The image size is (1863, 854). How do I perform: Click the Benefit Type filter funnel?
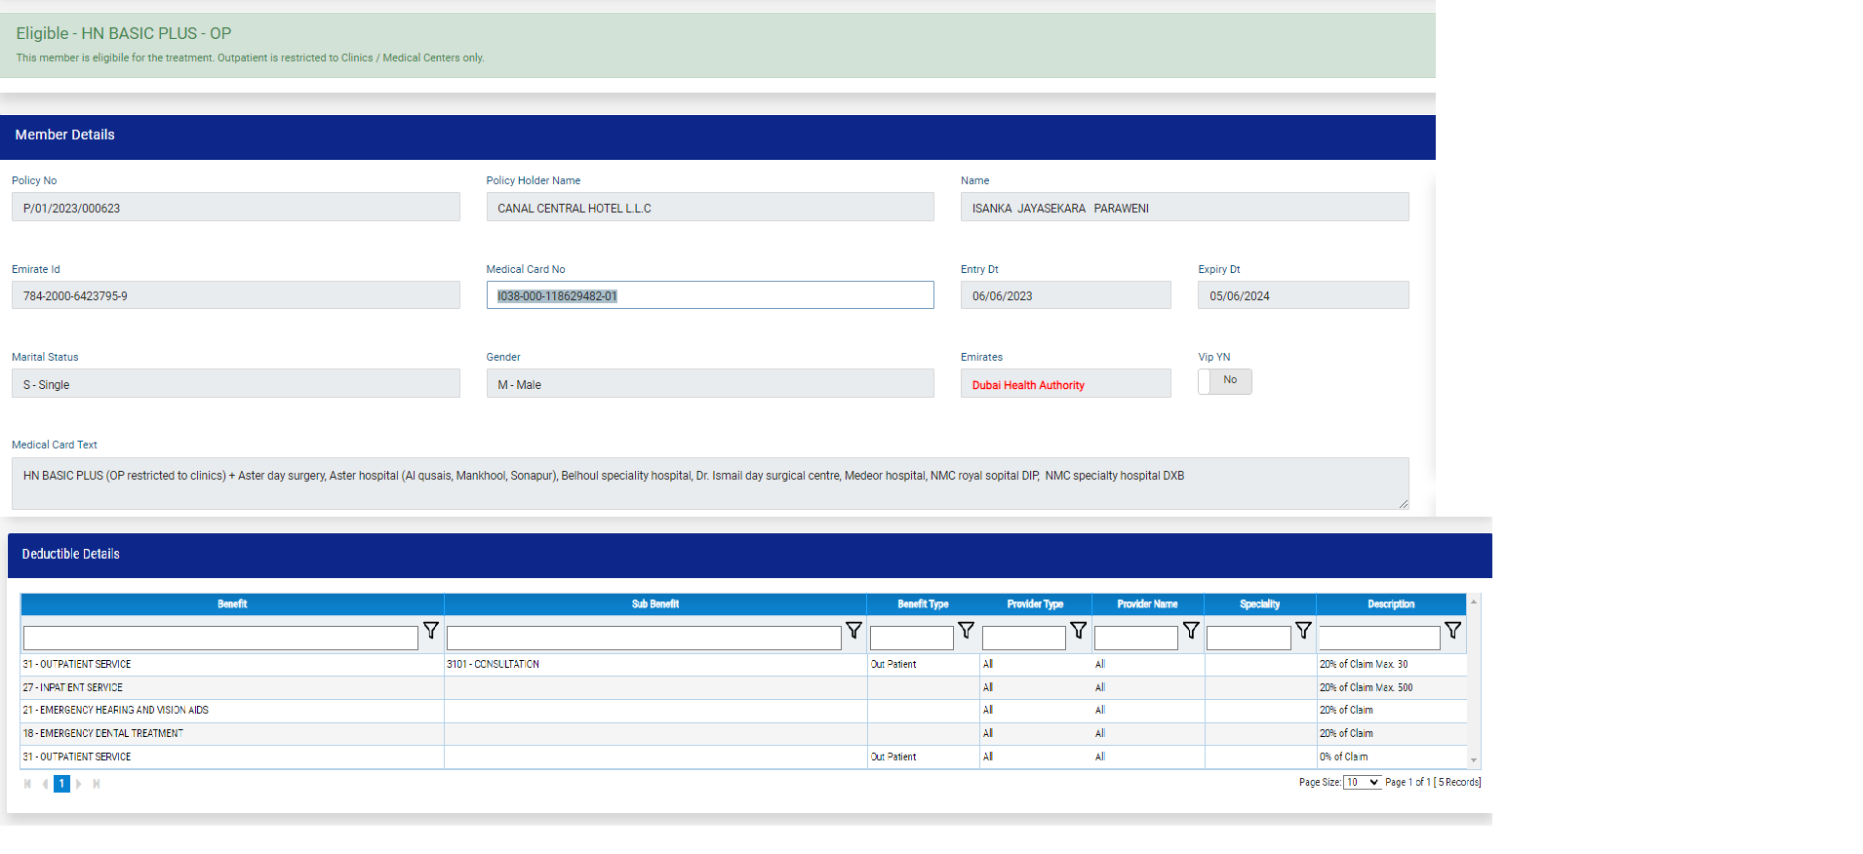966,631
